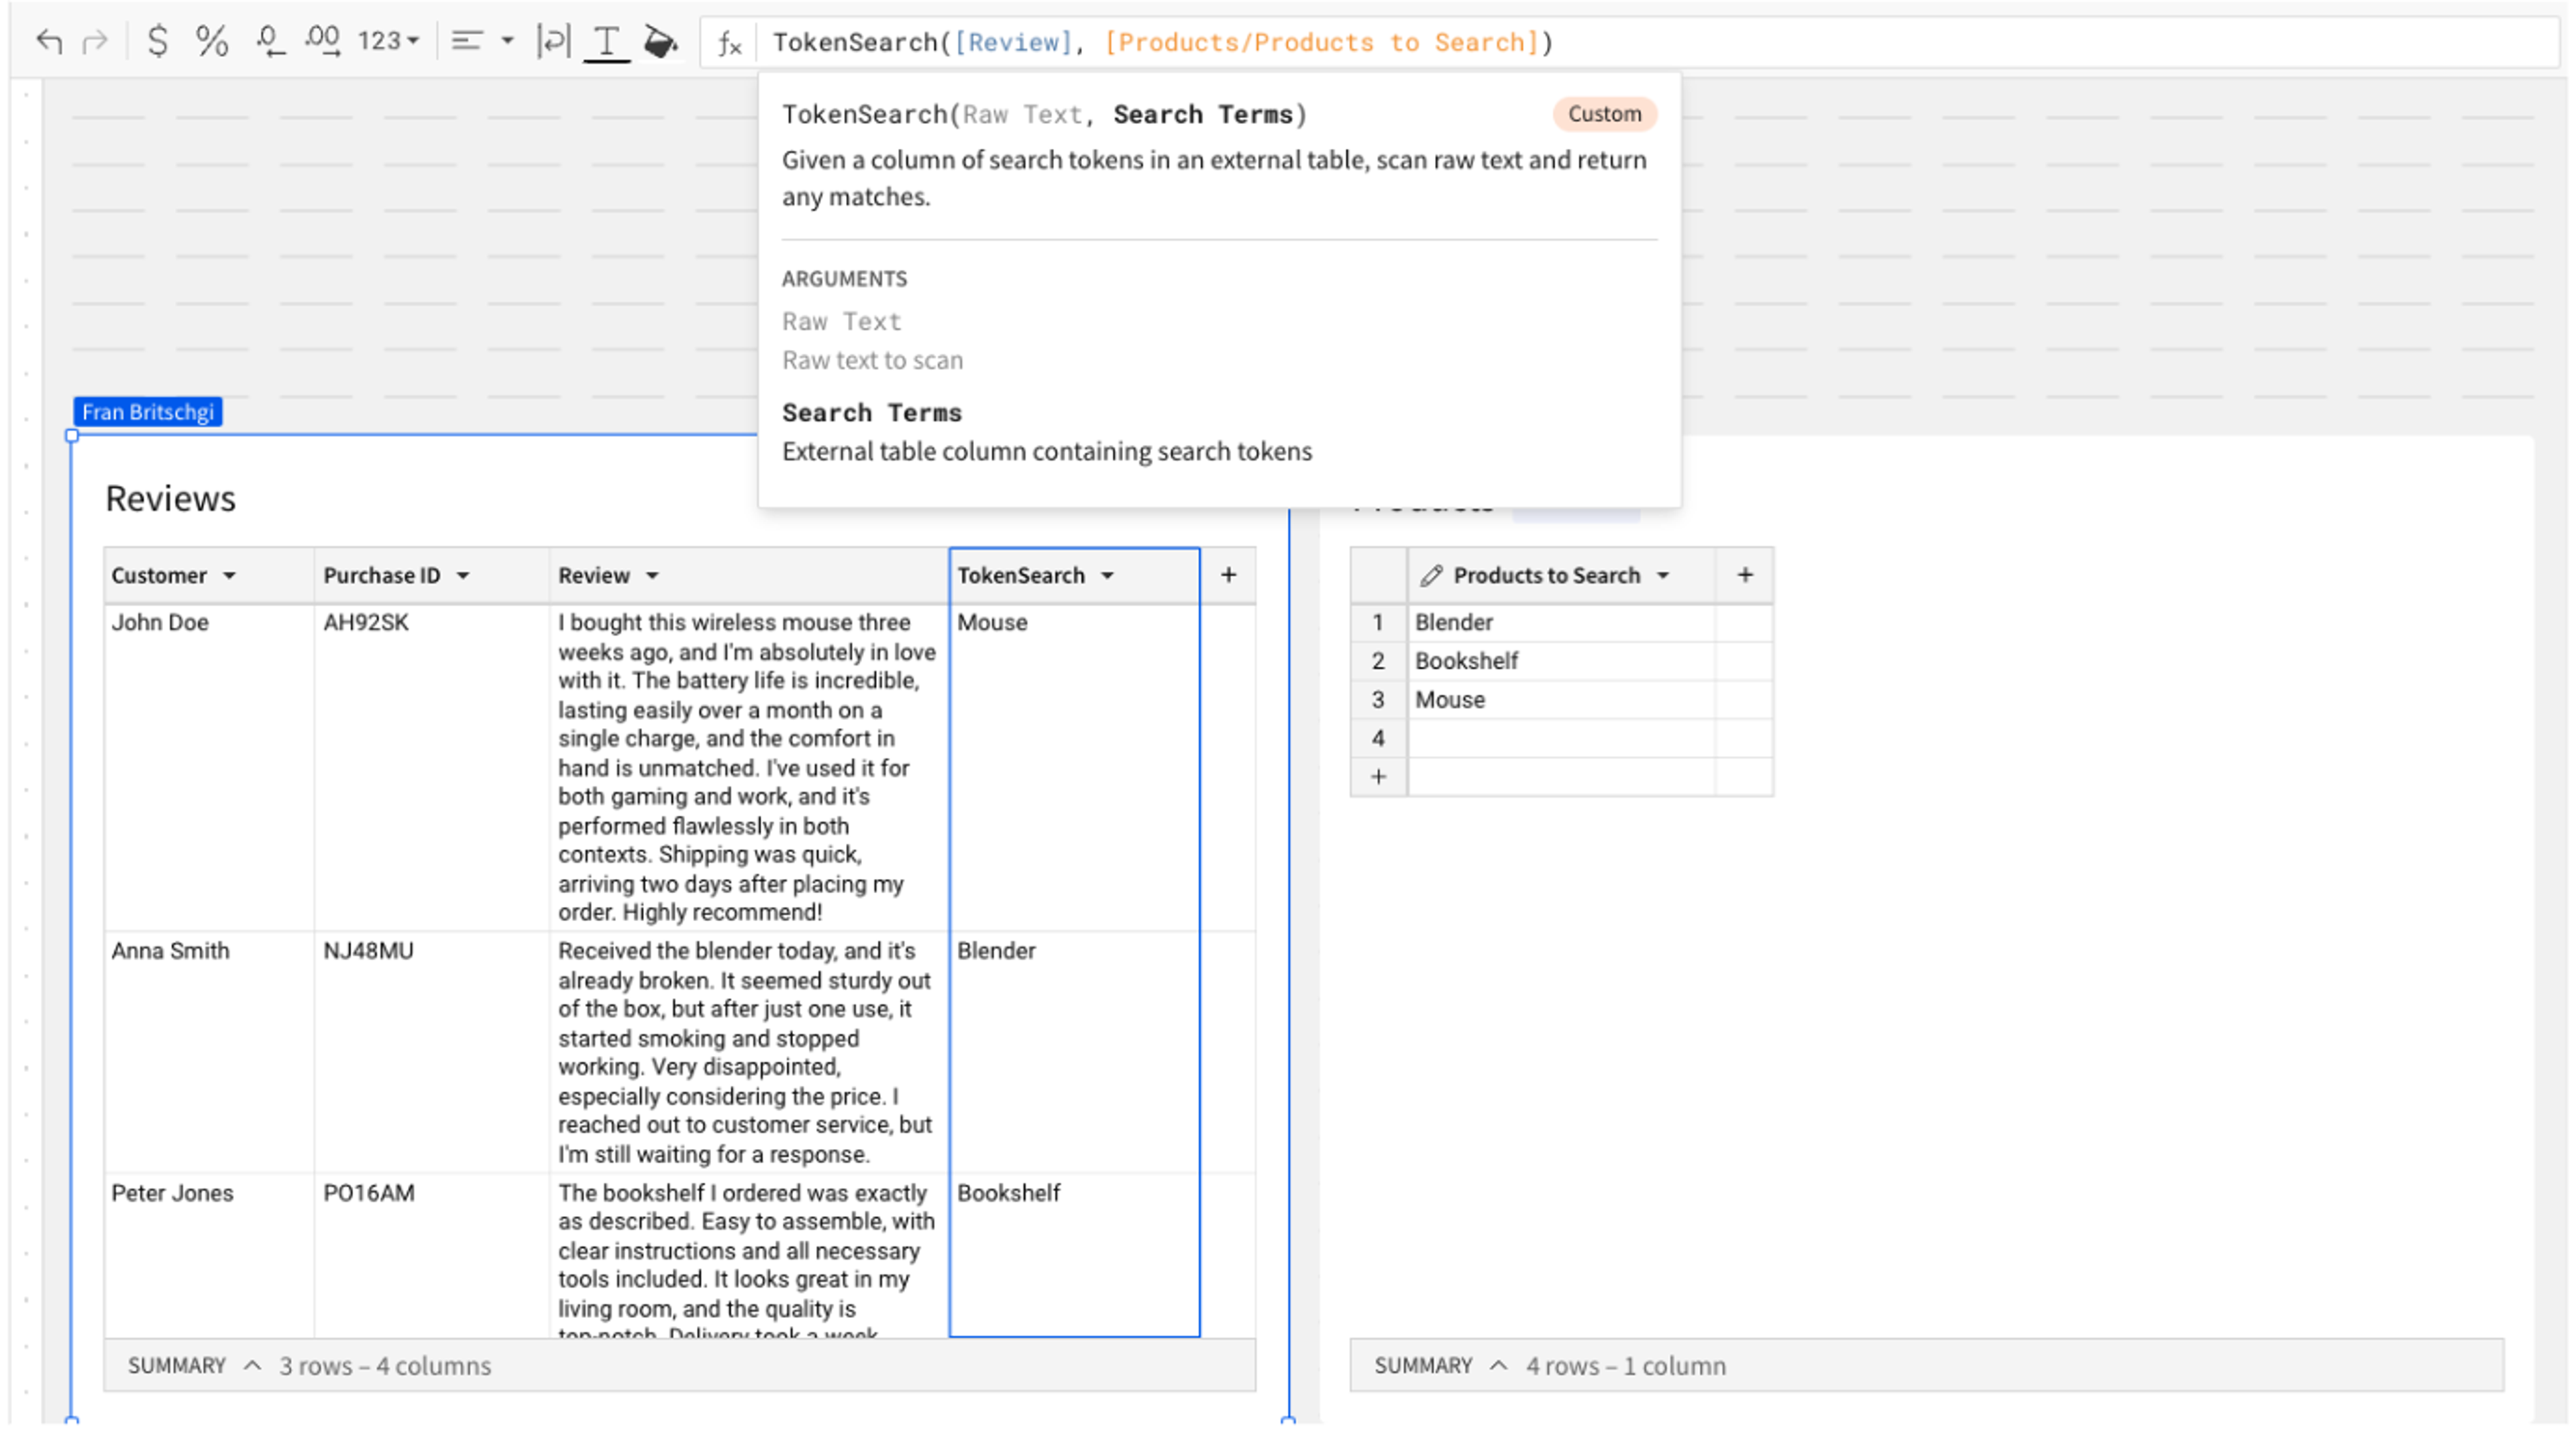Select cell 'NJ48MU'

click(x=431, y=1051)
